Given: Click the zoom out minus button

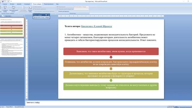Looking at the screenshot, I should (x=179, y=107).
